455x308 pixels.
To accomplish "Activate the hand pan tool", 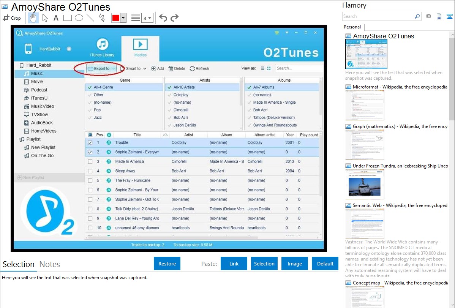I will click(x=33, y=18).
